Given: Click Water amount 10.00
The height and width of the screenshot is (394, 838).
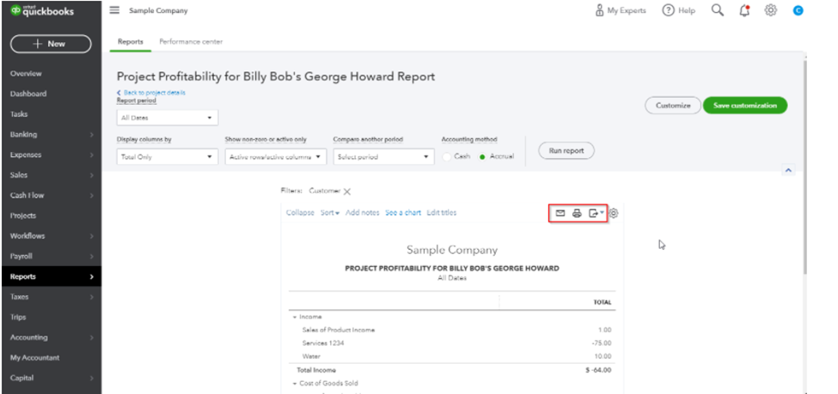Looking at the screenshot, I should point(604,356).
